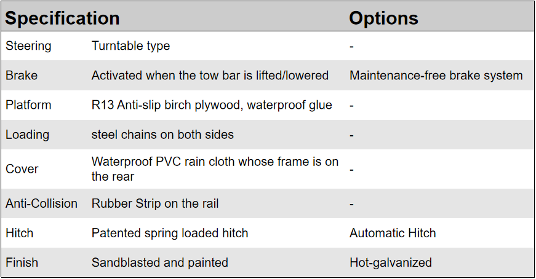Image resolution: width=536 pixels, height=279 pixels.
Task: Click the Anti-Collision row label
Action: click(41, 203)
